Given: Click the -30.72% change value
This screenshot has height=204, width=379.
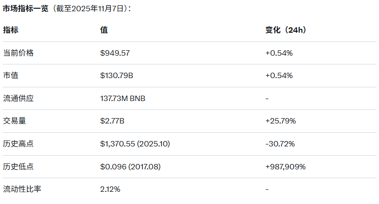Looking at the screenshot, I should [280, 144].
